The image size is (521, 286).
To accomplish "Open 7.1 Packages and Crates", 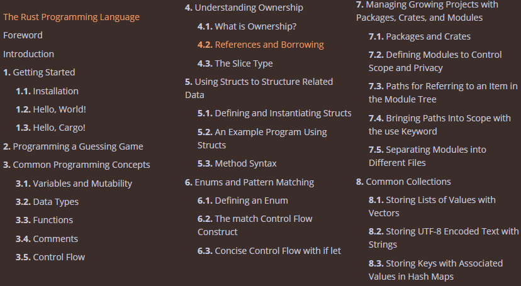I will coord(420,36).
